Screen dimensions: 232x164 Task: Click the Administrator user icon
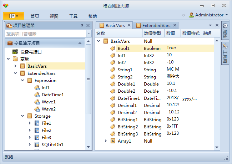(x=191, y=15)
